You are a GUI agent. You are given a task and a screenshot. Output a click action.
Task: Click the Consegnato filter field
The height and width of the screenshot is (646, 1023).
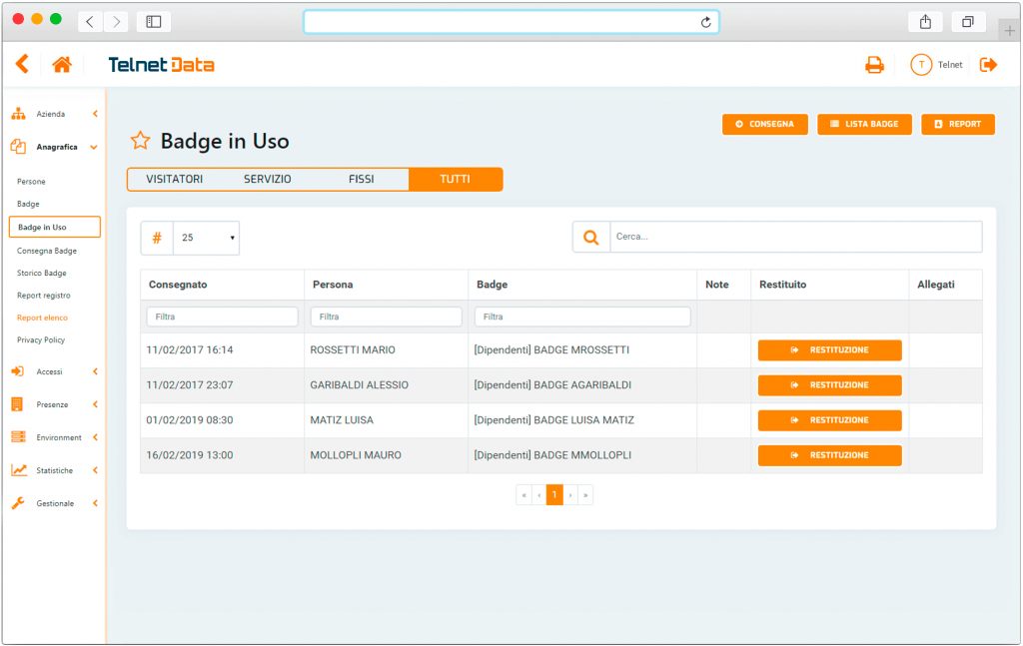pyautogui.click(x=223, y=317)
